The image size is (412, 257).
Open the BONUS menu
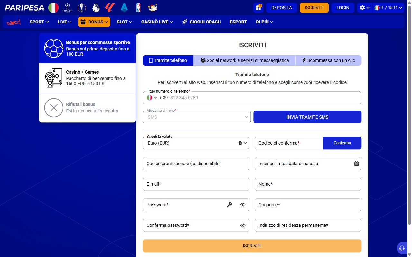tap(94, 22)
